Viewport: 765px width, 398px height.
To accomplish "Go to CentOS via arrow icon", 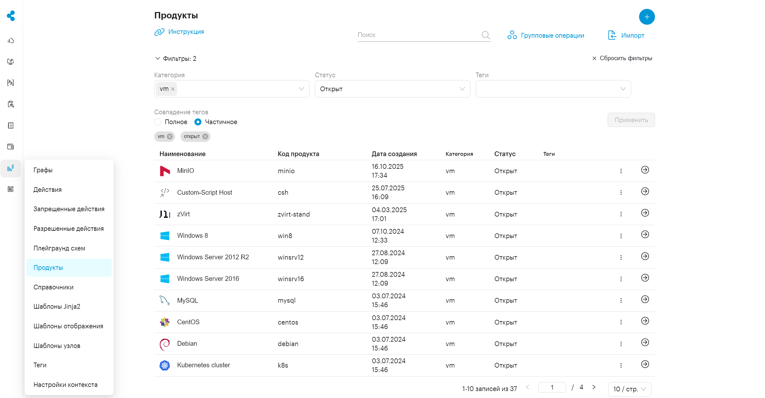I will click(645, 321).
